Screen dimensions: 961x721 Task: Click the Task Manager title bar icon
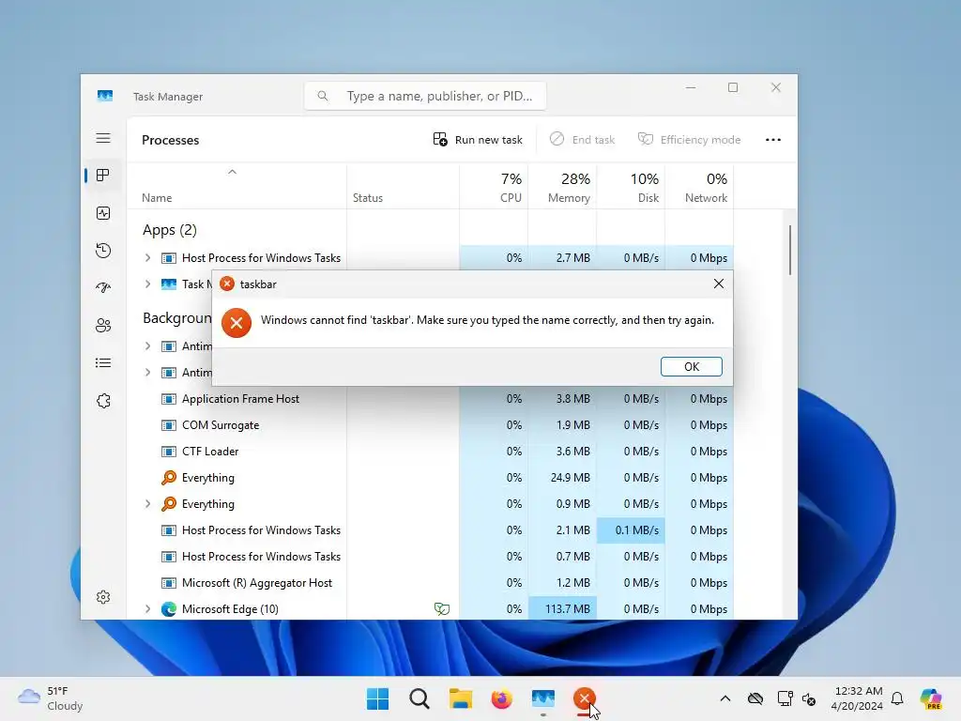105,96
